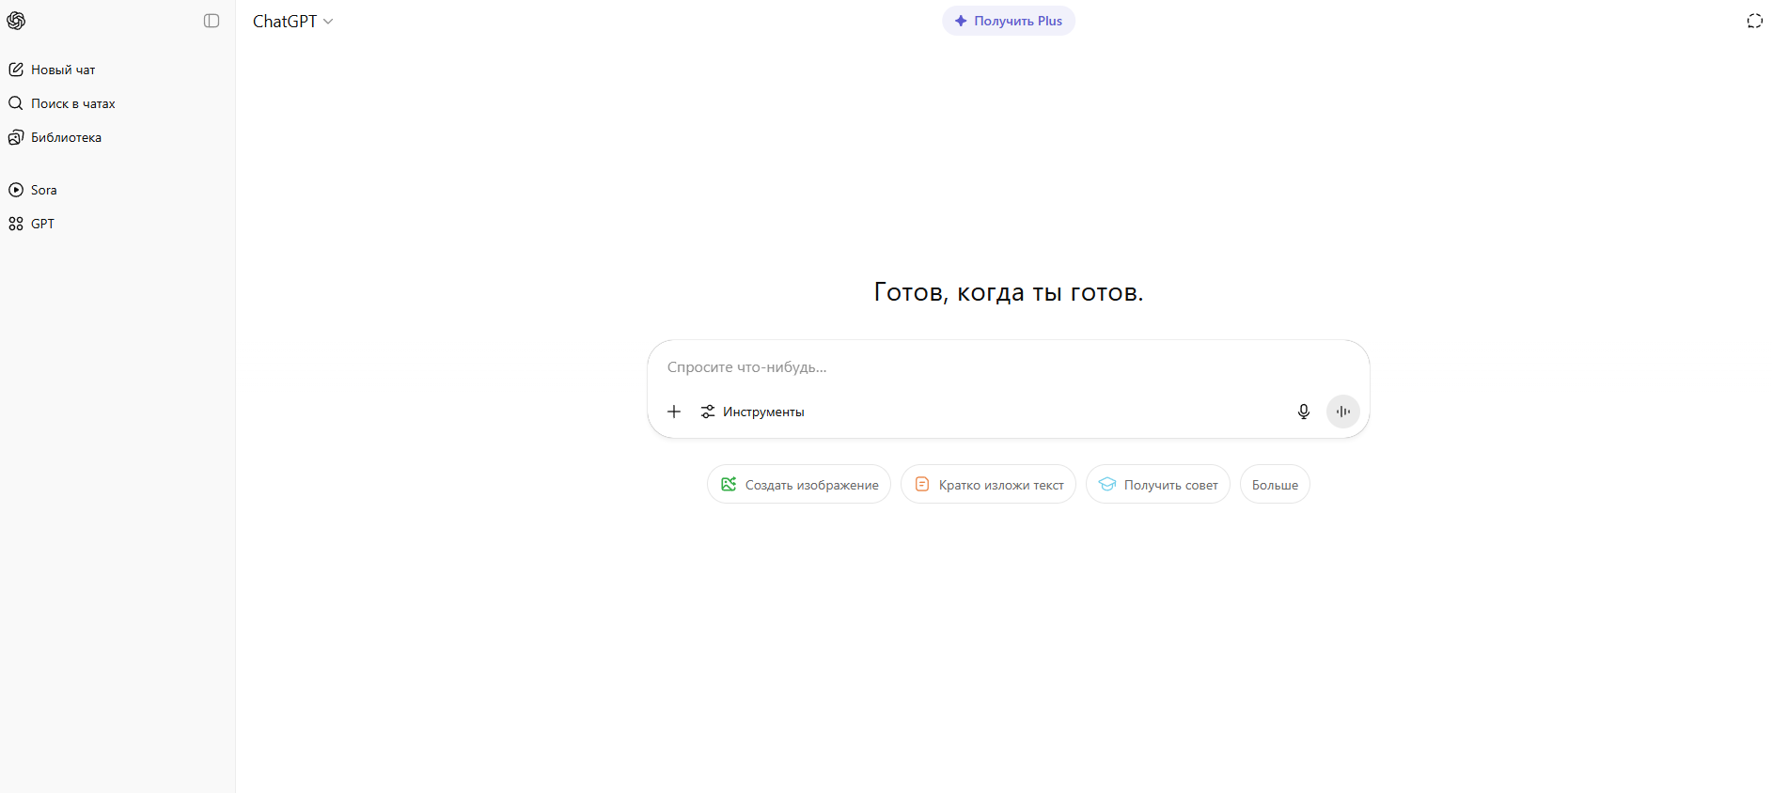The height and width of the screenshot is (793, 1772).
Task: Click the plus attach icon
Action: pos(674,412)
